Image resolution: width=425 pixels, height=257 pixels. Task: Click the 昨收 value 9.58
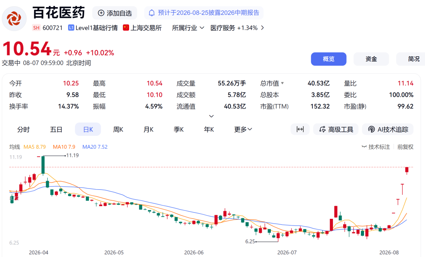point(73,95)
